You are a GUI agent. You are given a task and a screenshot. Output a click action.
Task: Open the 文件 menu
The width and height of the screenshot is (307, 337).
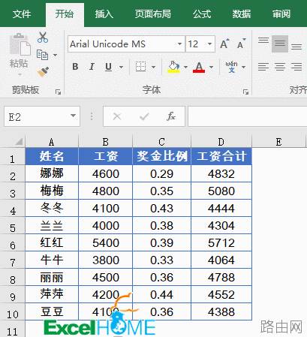tap(22, 14)
